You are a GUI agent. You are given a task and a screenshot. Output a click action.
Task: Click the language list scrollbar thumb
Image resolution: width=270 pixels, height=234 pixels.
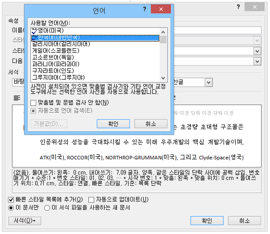(163, 39)
